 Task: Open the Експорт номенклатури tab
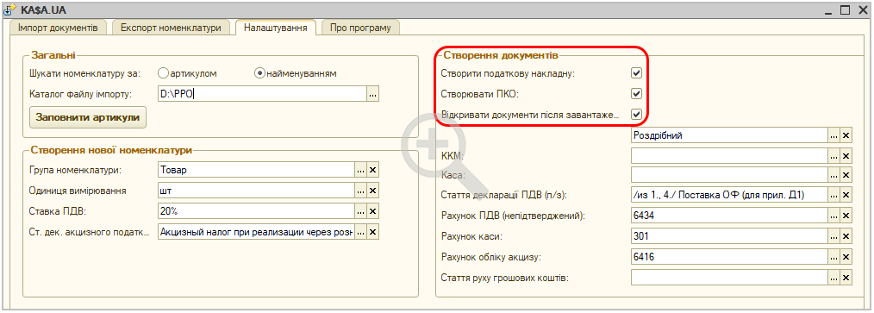172,28
